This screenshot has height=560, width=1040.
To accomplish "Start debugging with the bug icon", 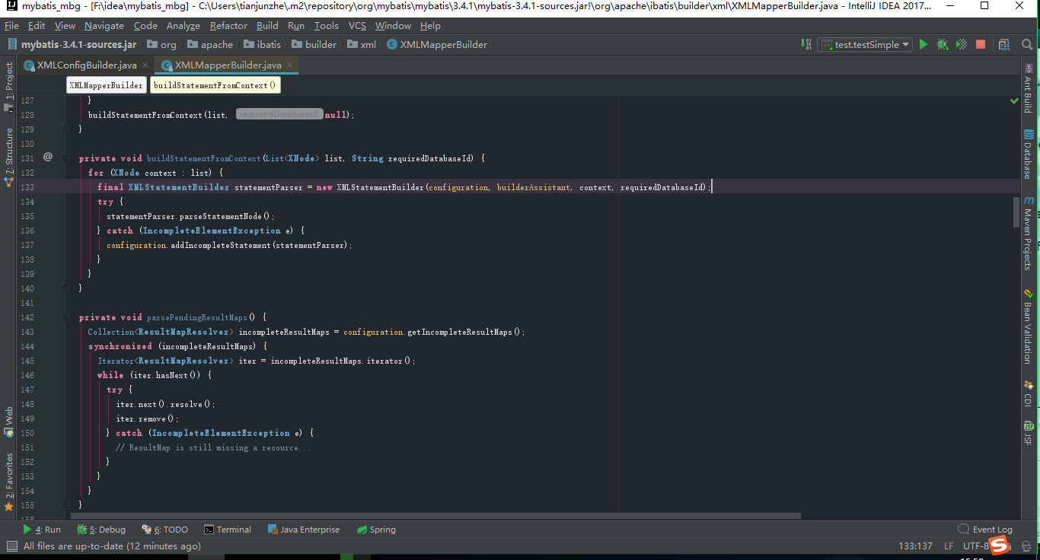I will (942, 44).
